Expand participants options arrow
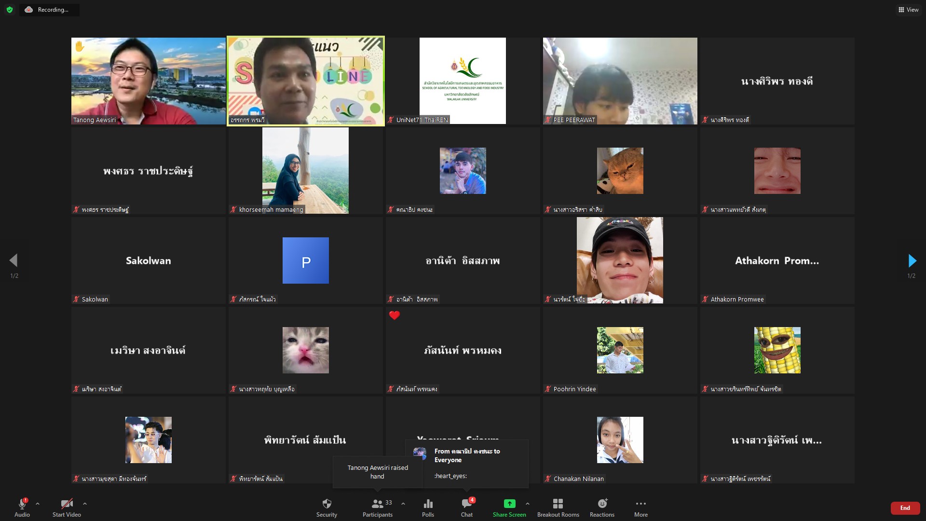 click(x=403, y=504)
